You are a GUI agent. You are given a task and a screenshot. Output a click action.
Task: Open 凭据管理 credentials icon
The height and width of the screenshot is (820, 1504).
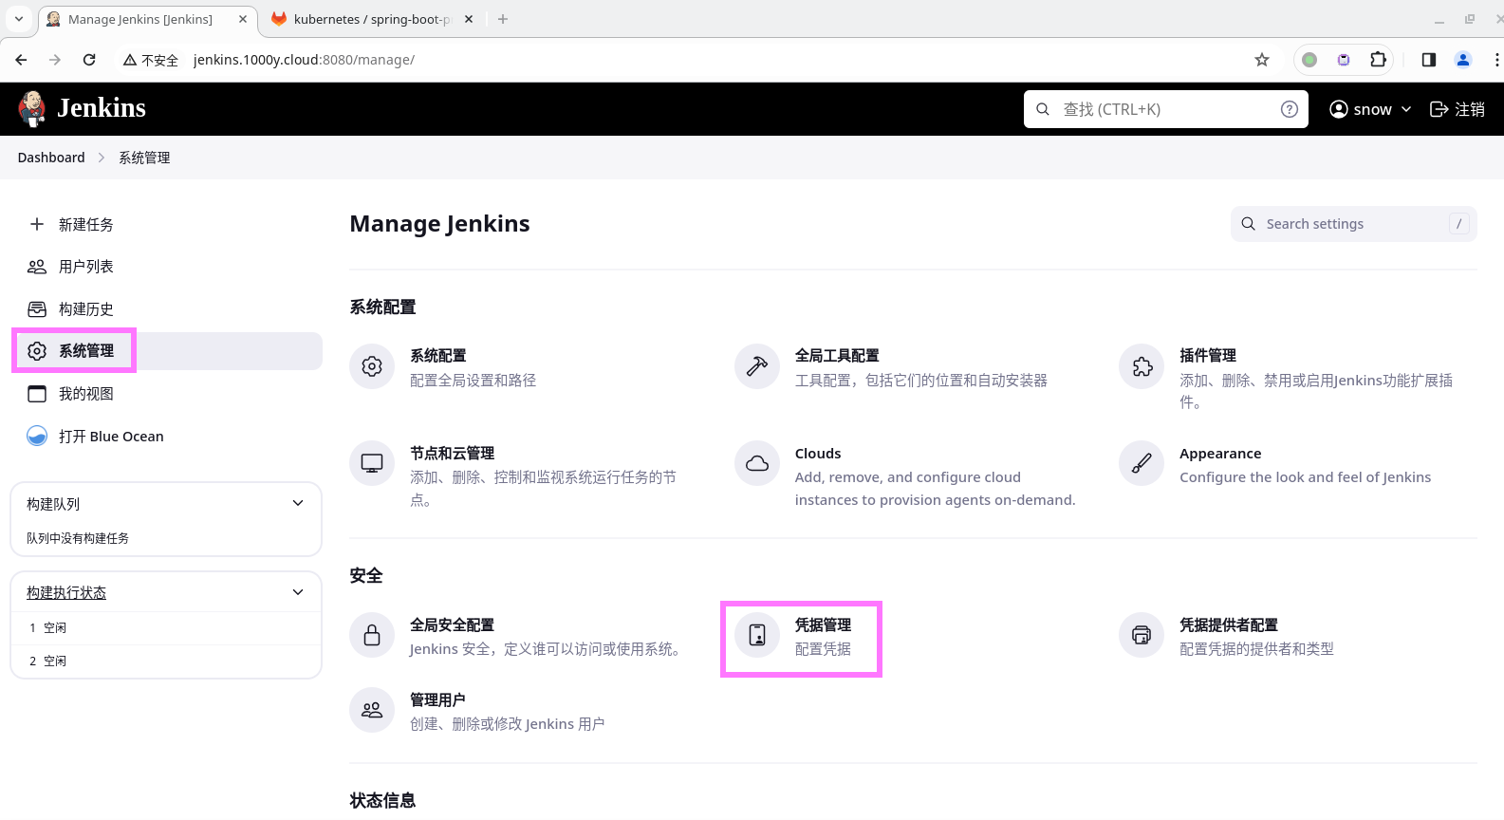click(757, 635)
